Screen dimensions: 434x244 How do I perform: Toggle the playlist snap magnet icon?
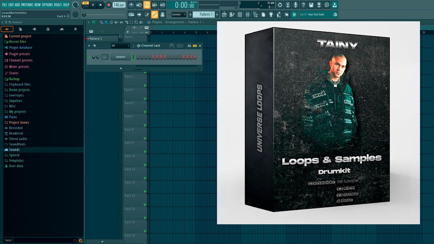(93, 22)
